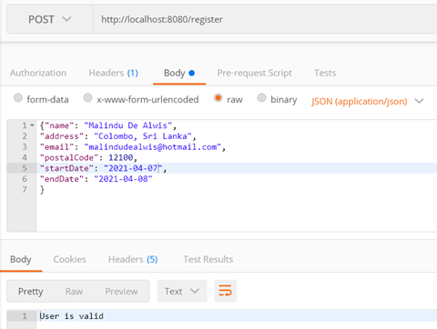Viewport: 437px width, 329px height.
Task: Select the Pretty response view
Action: (31, 291)
